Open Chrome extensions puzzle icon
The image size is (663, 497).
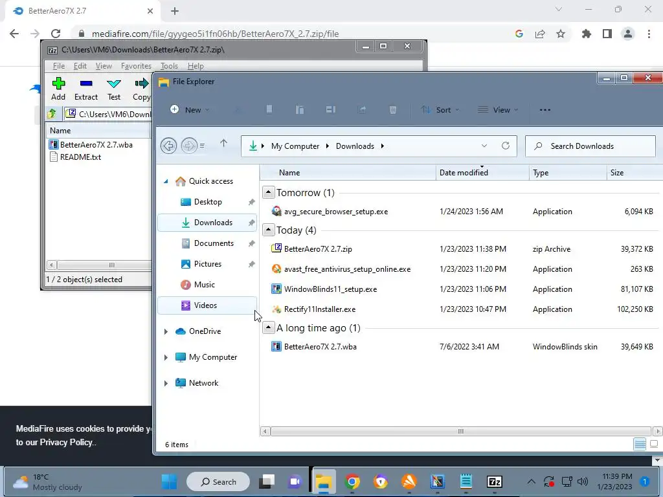click(586, 34)
